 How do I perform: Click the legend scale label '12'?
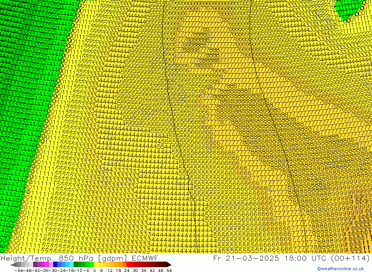(x=110, y=271)
